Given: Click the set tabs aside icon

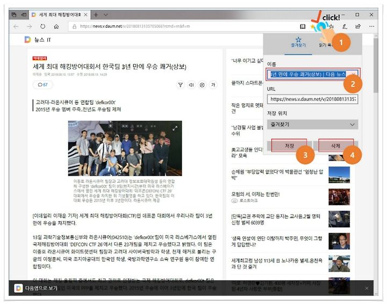Looking at the screenshot, I should [x=24, y=15].
